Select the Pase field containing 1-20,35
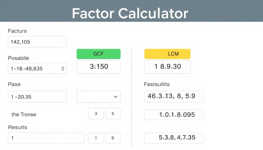Screen dimensions: 263x150 [37, 96]
